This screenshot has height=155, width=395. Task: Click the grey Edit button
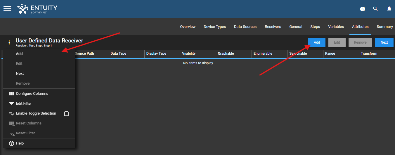pyautogui.click(x=337, y=42)
